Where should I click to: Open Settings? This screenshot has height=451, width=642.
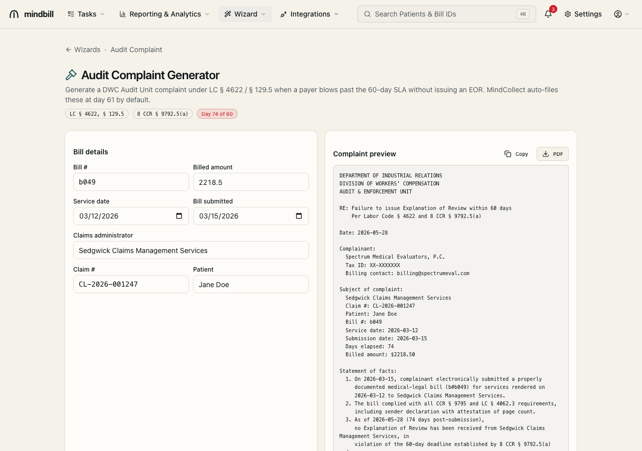tap(583, 14)
